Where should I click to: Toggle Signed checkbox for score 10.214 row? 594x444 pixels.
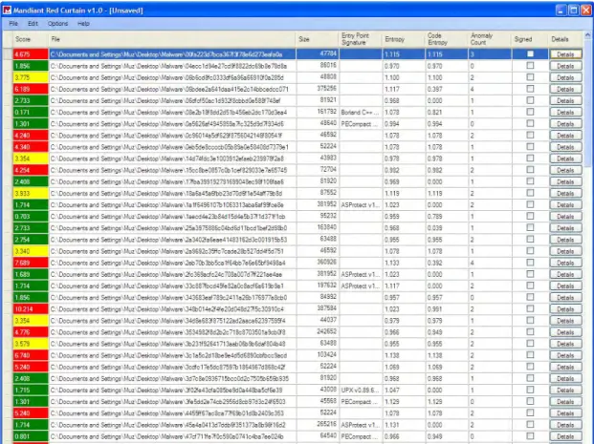point(530,308)
